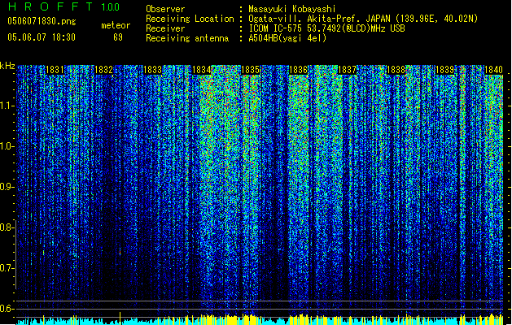Click the meteor count value 69
The image size is (512, 325).
pos(118,37)
